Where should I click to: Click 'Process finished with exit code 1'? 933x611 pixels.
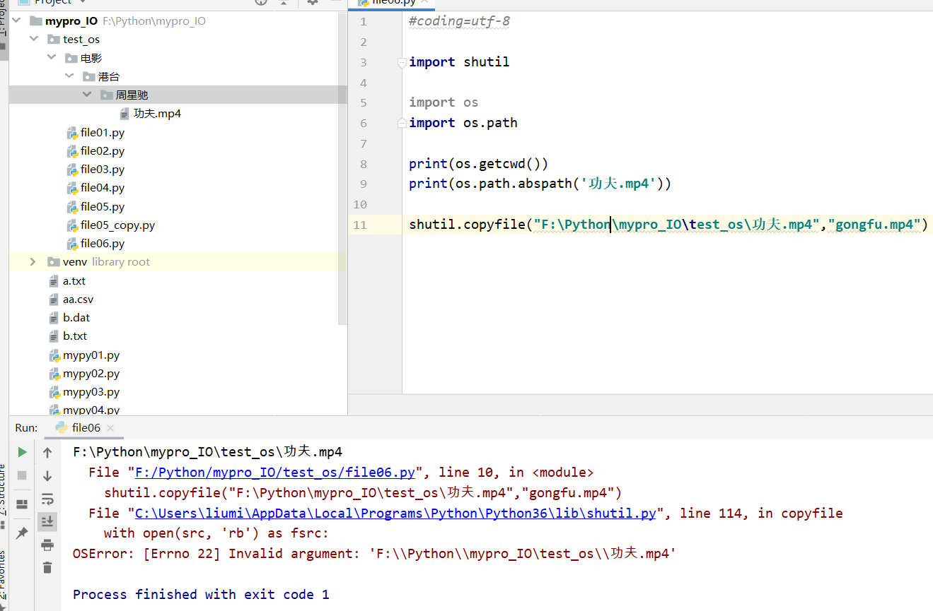point(201,595)
